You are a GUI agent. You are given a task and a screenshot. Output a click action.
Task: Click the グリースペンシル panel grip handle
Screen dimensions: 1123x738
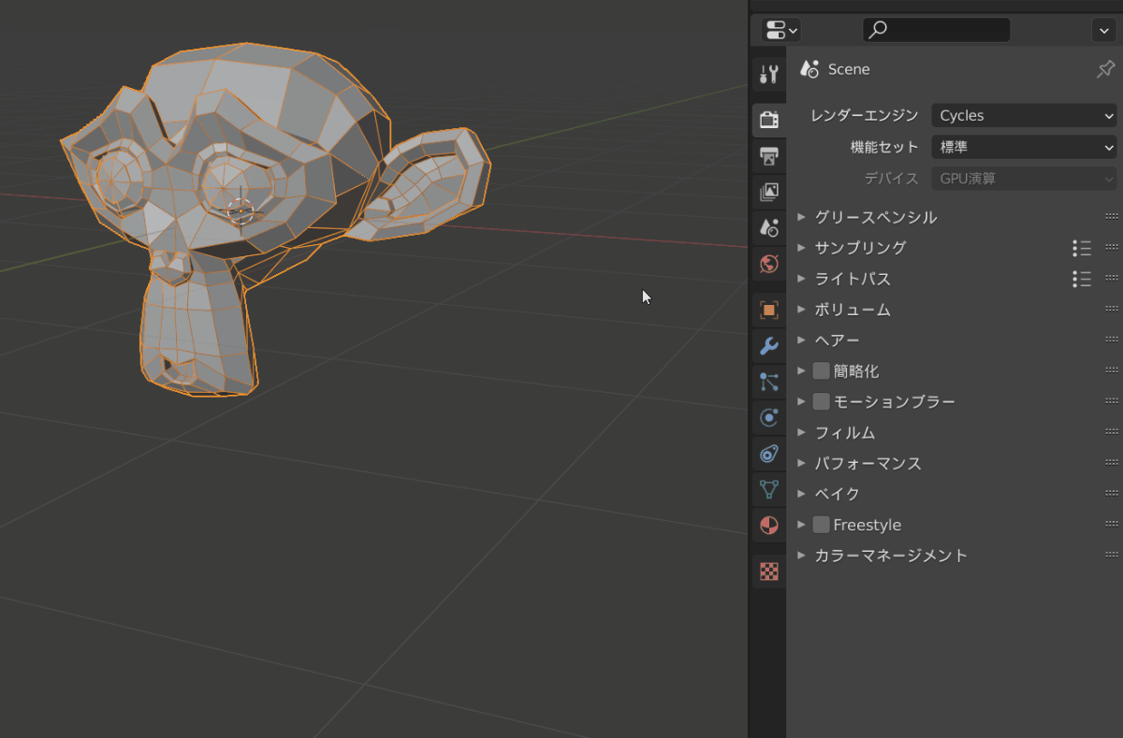click(1112, 217)
